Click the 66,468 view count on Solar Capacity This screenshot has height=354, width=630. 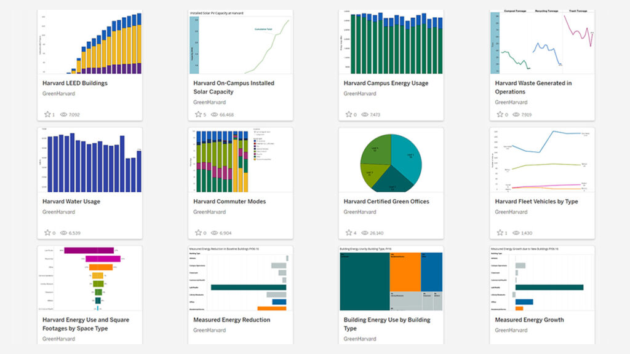click(x=226, y=115)
